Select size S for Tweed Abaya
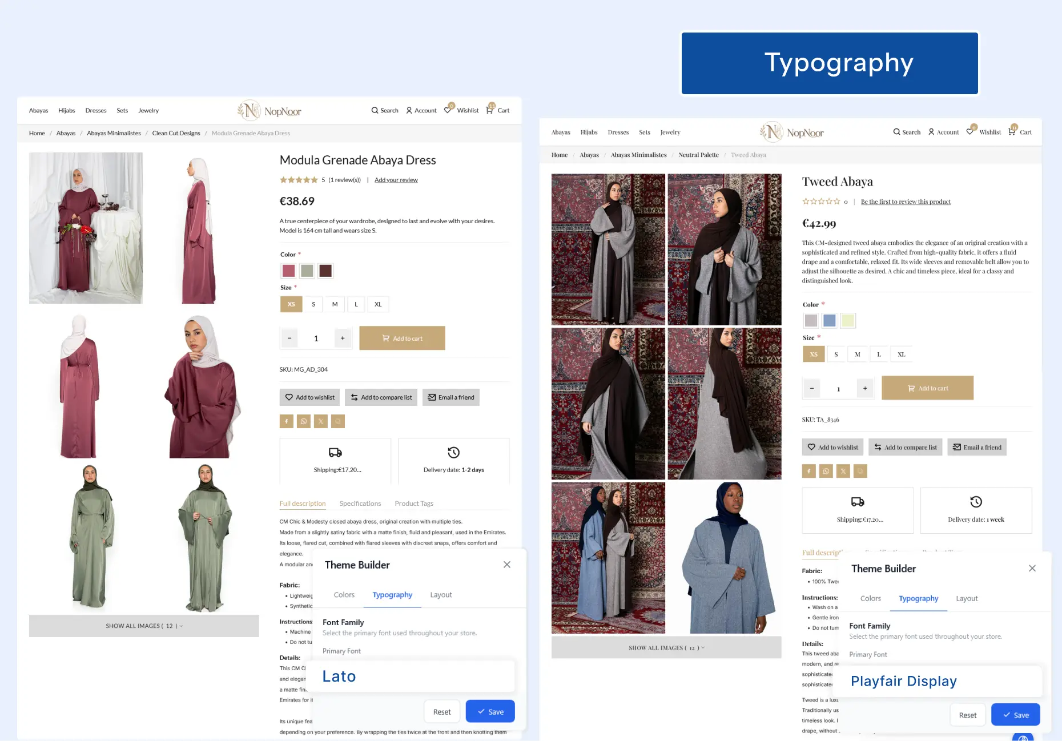The height and width of the screenshot is (741, 1062). (836, 355)
